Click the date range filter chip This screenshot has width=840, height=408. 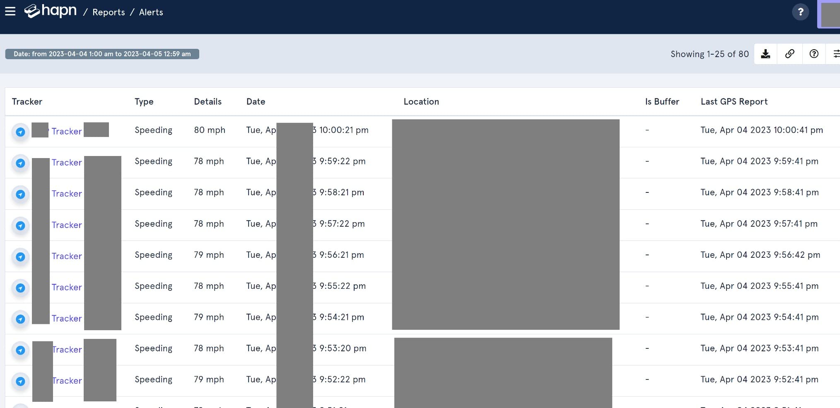(x=102, y=54)
